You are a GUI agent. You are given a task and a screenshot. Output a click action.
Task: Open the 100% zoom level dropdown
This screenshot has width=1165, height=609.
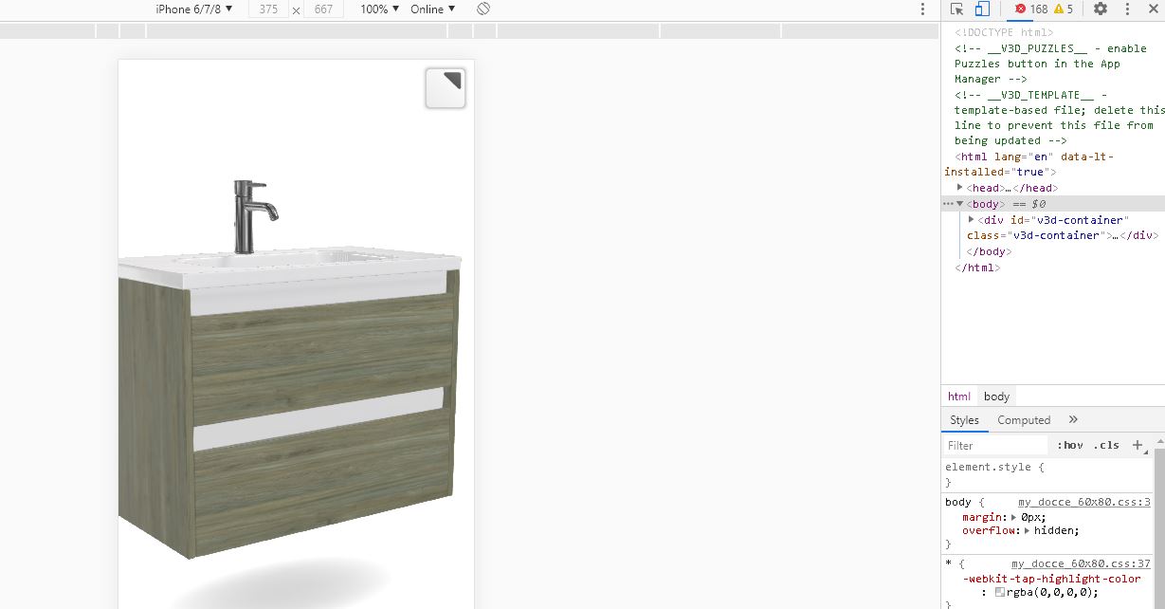click(x=380, y=9)
